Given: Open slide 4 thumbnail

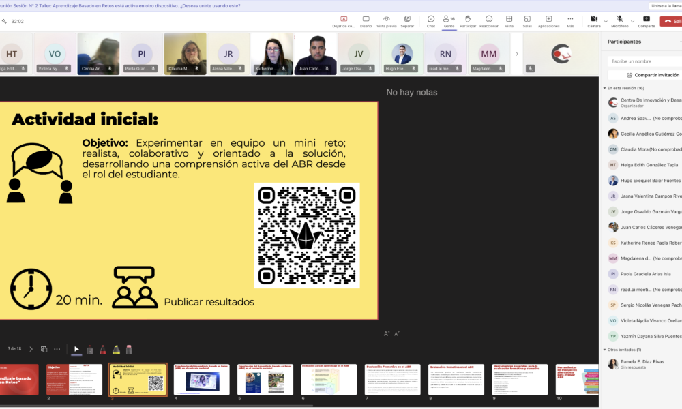Looking at the screenshot, I should pyautogui.click(x=201, y=380).
